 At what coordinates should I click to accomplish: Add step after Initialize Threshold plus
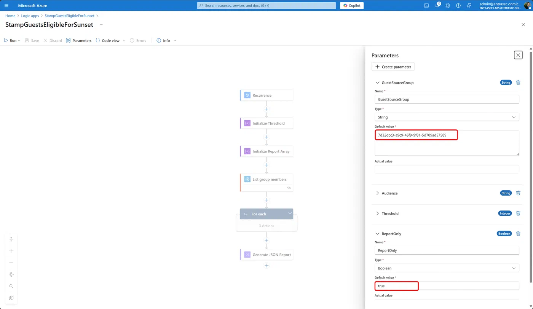point(266,137)
